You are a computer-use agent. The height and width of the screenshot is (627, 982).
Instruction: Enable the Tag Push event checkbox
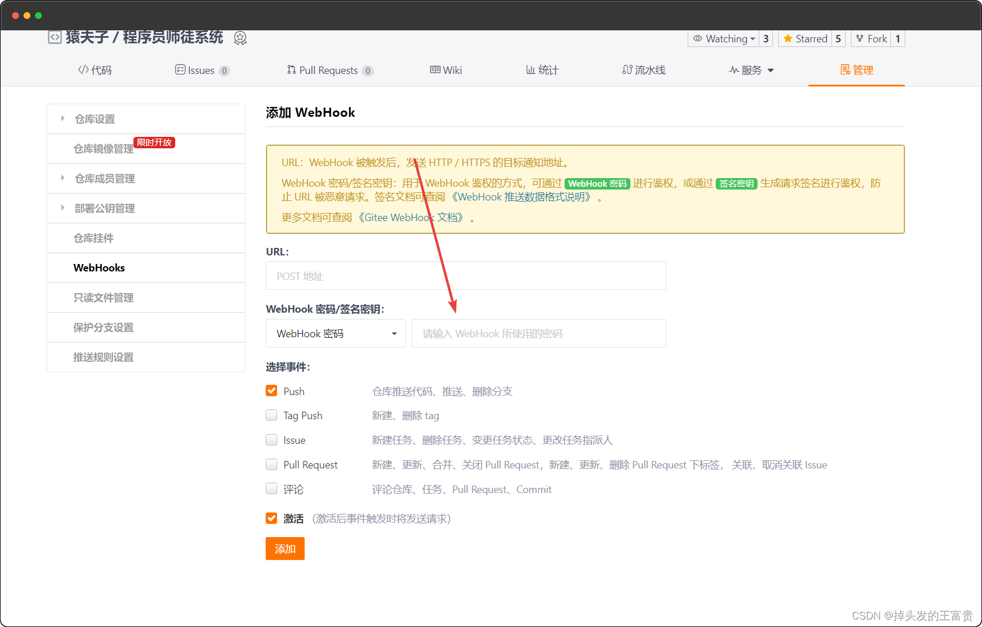point(271,416)
